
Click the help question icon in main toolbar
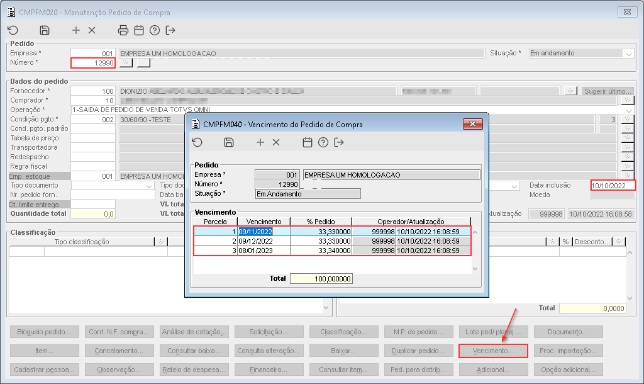coord(155,30)
